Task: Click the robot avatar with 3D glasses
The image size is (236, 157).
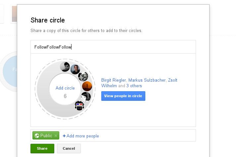Action: coord(79,105)
